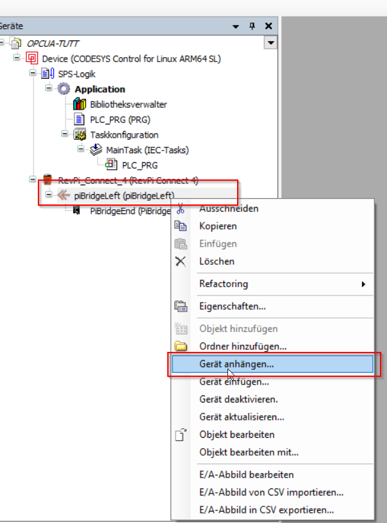Screen dimensions: 387x523
Task: Click the Bibliotheksverwalter library icon
Action: tap(79, 104)
